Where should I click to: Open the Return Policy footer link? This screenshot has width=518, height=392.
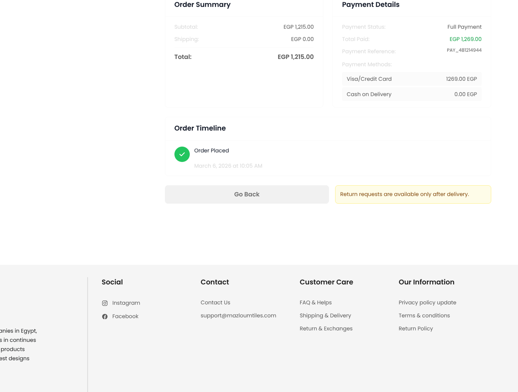click(x=415, y=328)
